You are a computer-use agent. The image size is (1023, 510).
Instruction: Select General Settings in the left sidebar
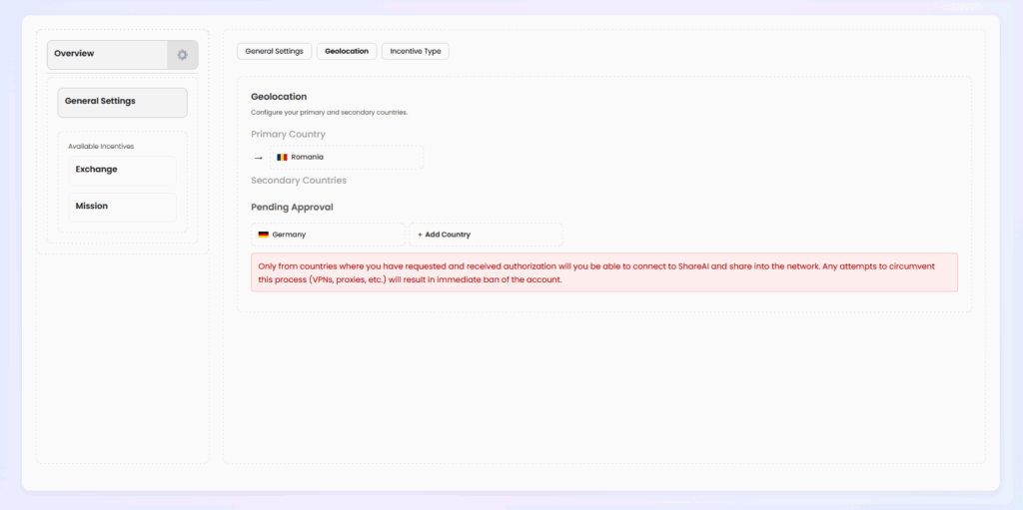coord(122,102)
